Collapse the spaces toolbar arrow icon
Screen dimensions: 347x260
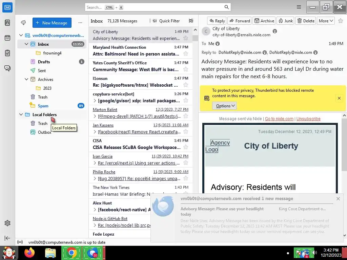[x=7, y=238]
